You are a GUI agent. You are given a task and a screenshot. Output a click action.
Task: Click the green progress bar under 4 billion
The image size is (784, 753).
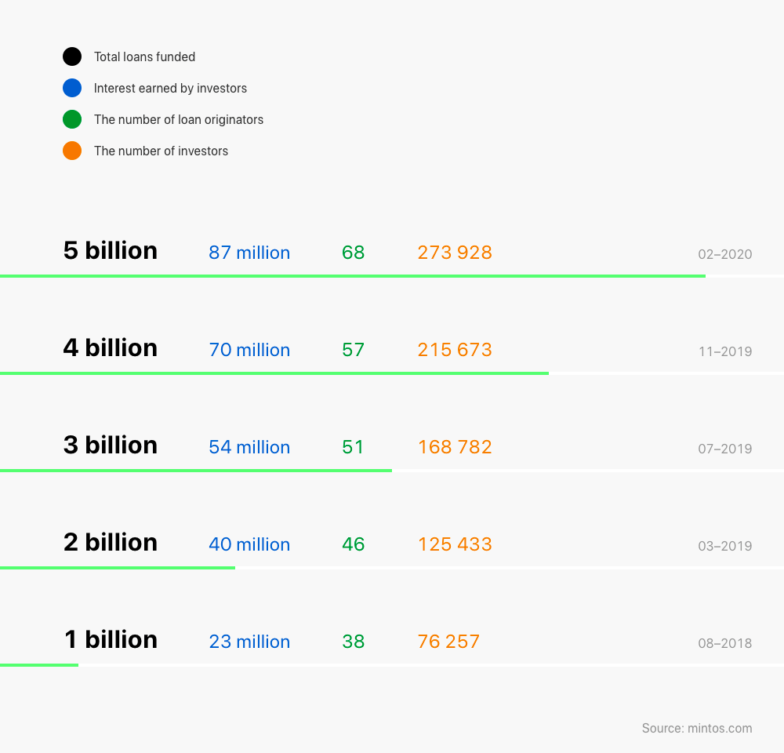[274, 373]
